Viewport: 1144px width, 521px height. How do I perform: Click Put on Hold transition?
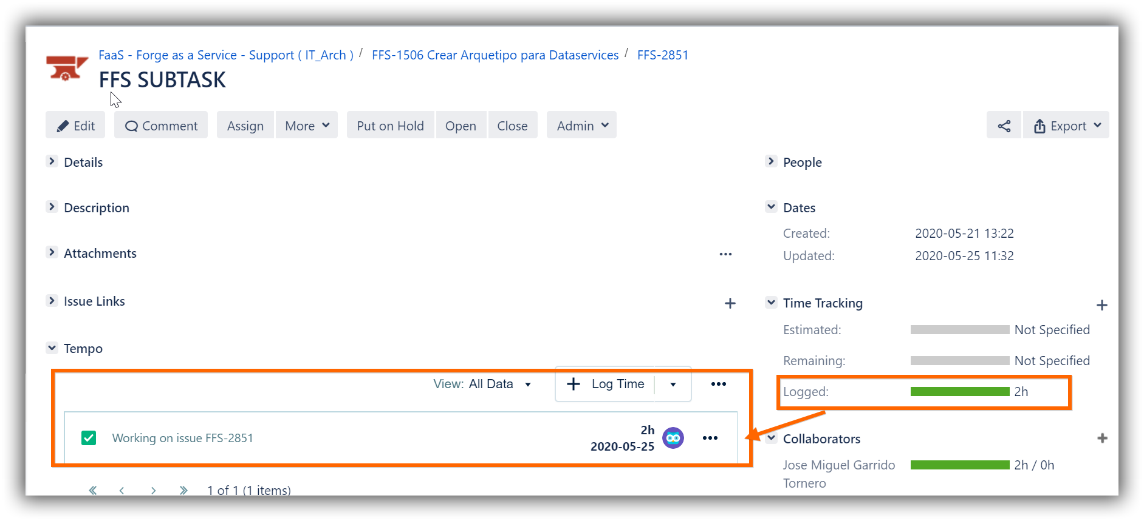pos(390,126)
